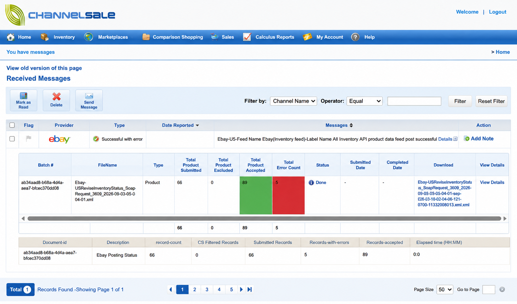Open Send Message envelope icon
517x304 pixels.
pos(89,96)
